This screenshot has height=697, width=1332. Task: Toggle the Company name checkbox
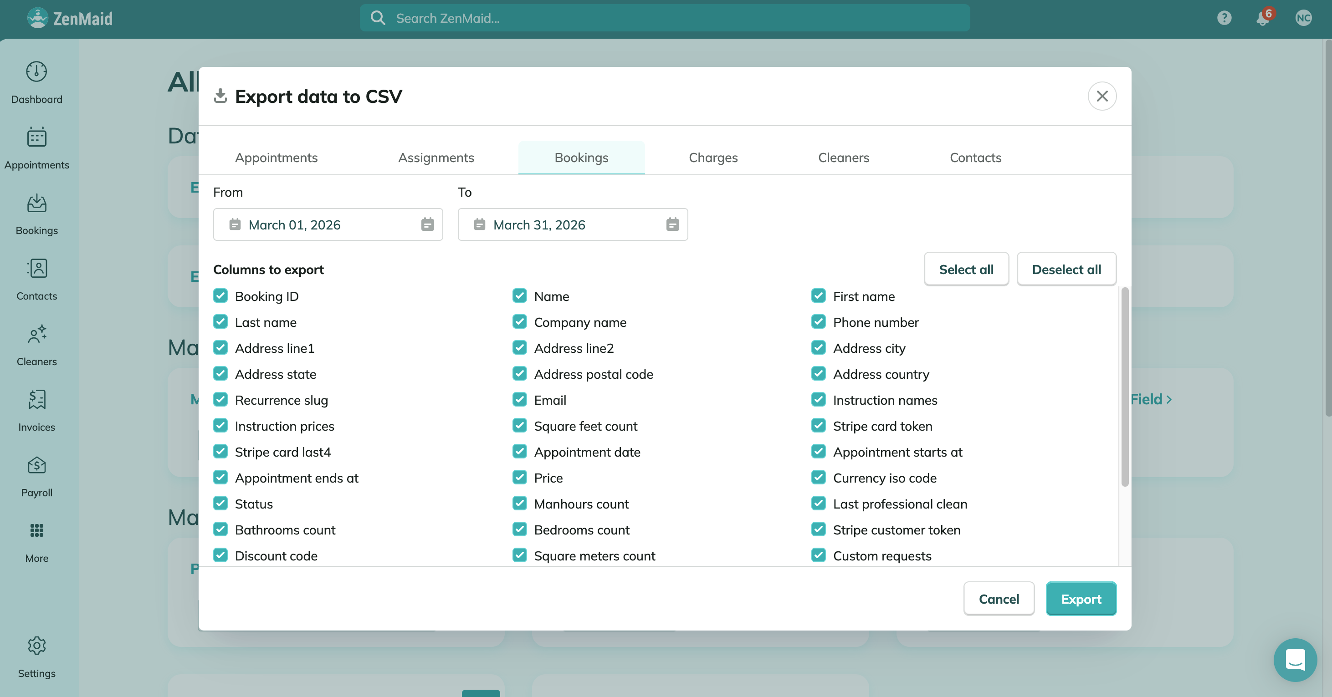point(519,322)
